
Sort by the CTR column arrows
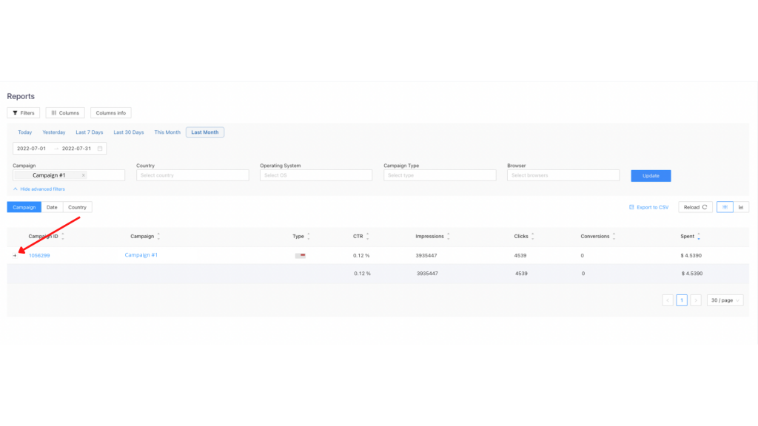point(368,237)
